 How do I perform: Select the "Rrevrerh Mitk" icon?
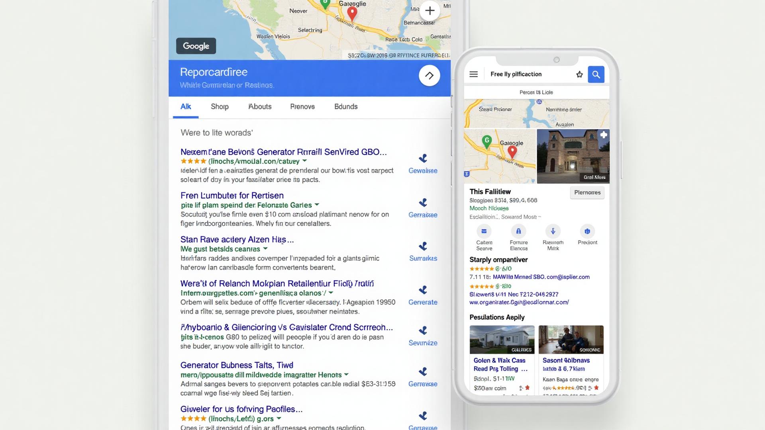tap(553, 231)
